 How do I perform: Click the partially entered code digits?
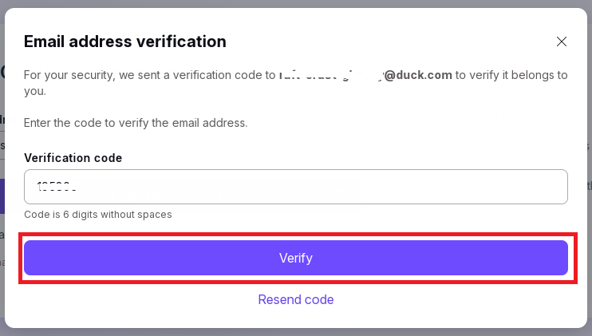click(x=57, y=187)
